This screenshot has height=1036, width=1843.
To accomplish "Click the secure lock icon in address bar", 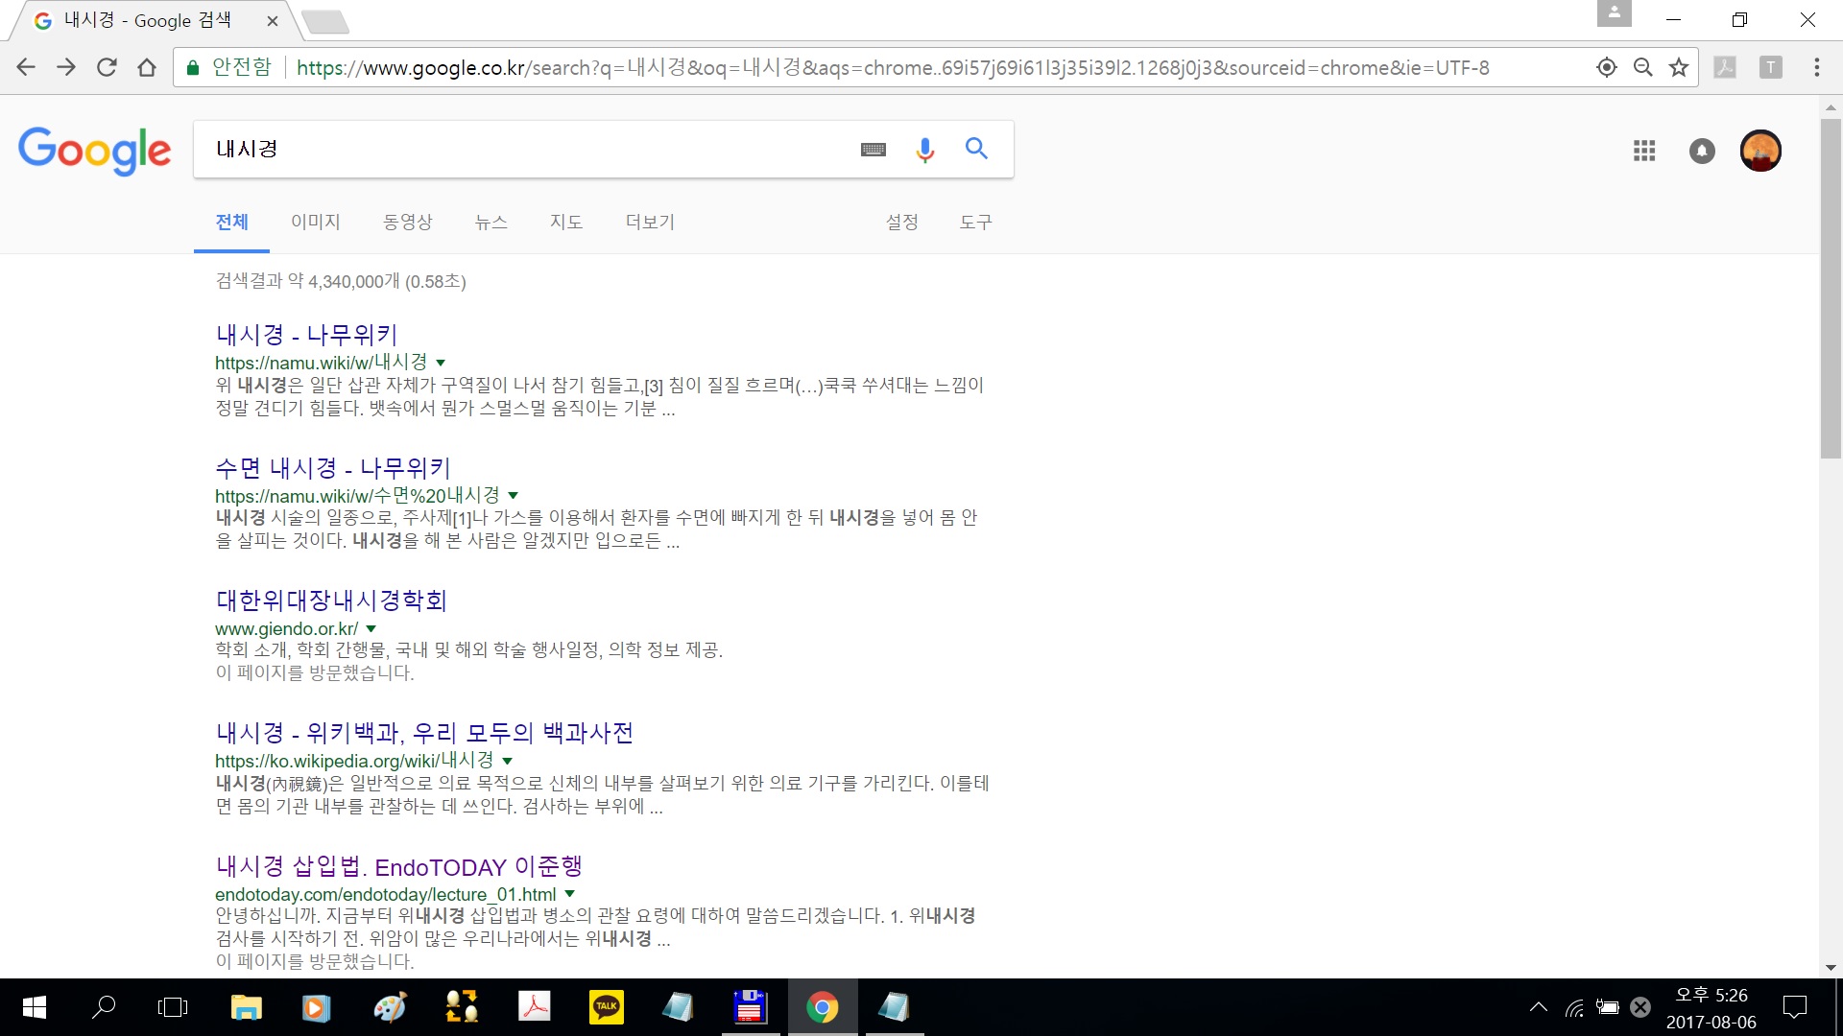I will pos(193,67).
